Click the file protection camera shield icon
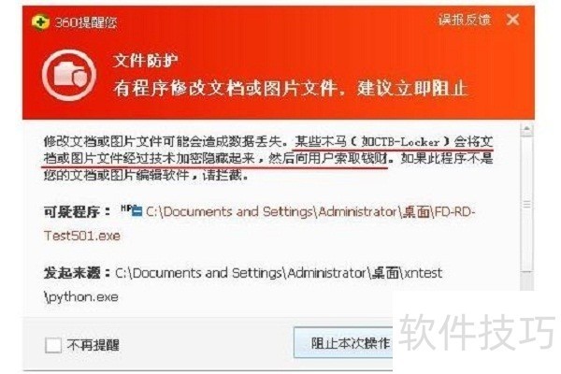561x374 pixels. click(69, 75)
